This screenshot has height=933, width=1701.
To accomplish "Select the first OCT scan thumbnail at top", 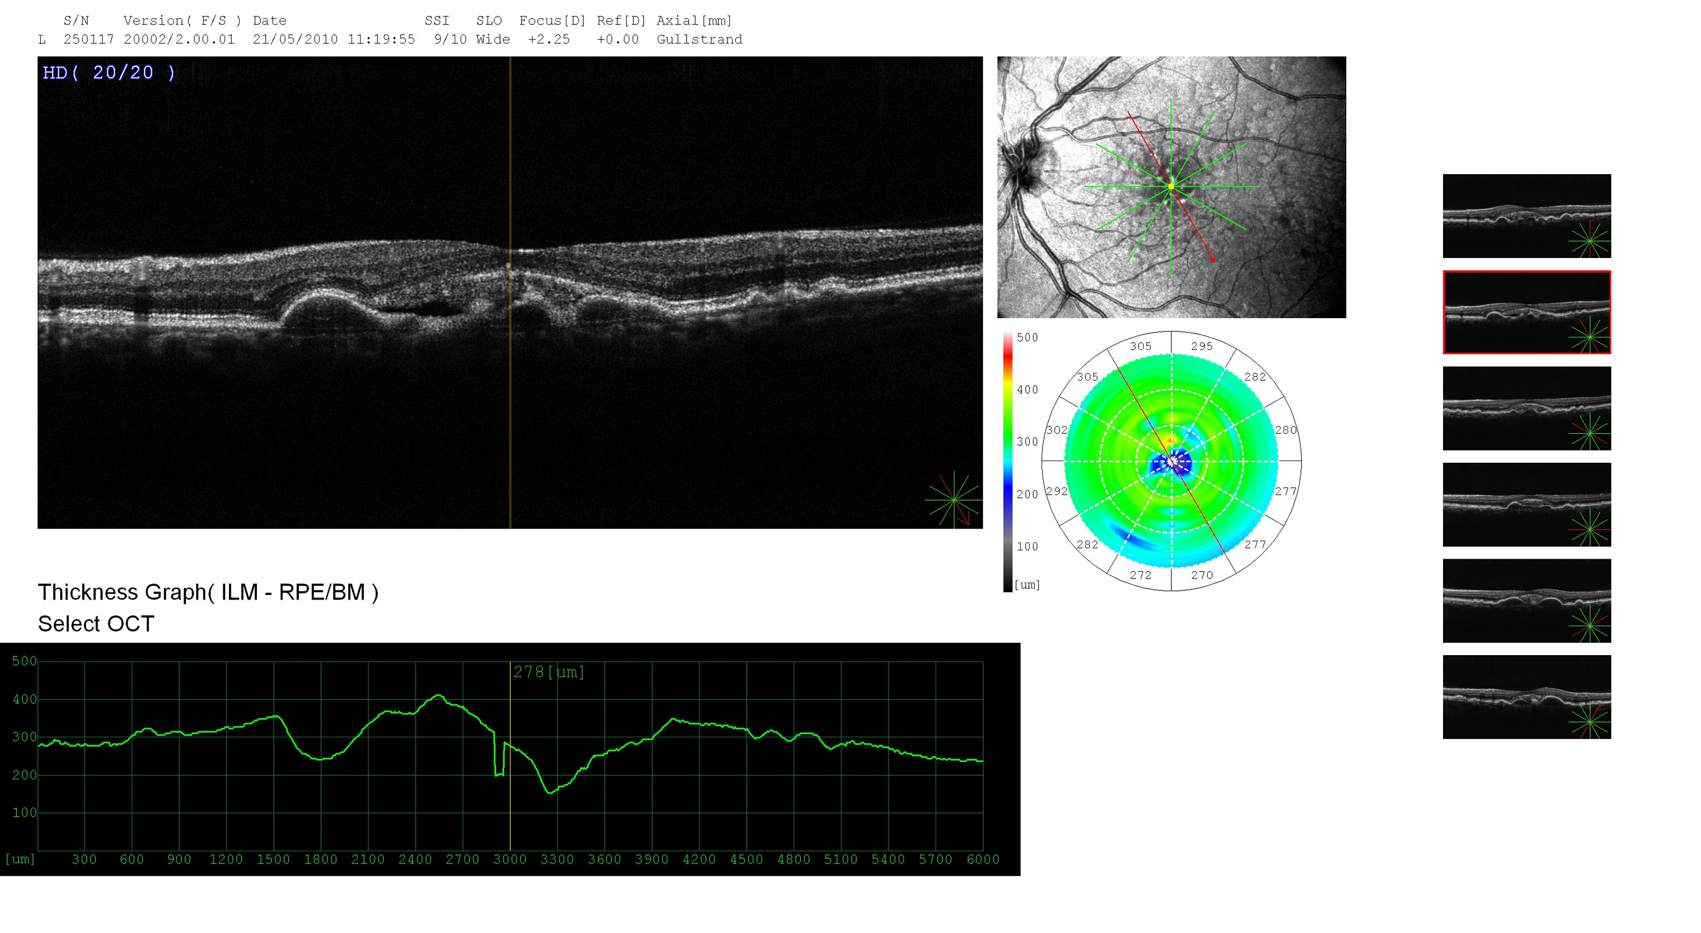I will click(x=1526, y=216).
